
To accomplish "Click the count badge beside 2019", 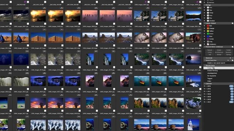I will 231,86.
